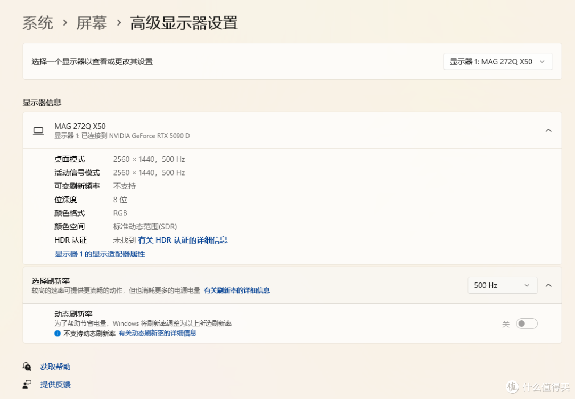Click the 显示器信息 section heading
Screen dimensions: 575x399
click(x=42, y=103)
